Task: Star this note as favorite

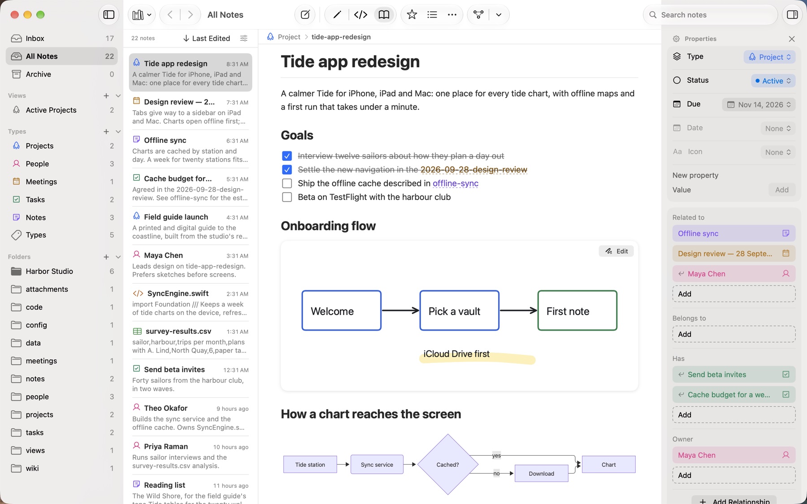Action: click(x=412, y=15)
